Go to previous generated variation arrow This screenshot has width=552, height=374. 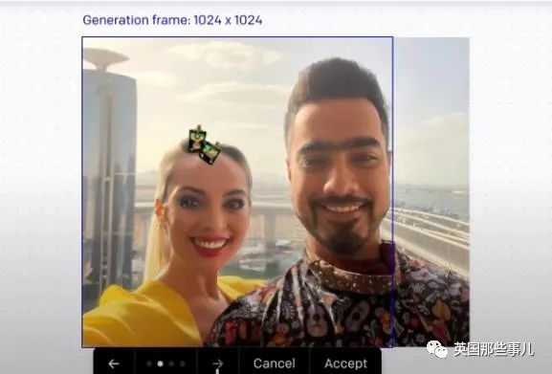click(x=113, y=363)
